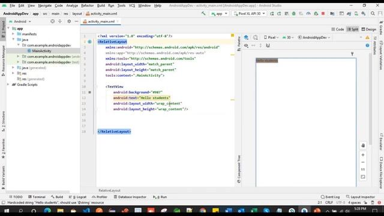Open the Pixel XL API 30 device dropdown
Viewport: 384px width, 216px height.
[250, 14]
